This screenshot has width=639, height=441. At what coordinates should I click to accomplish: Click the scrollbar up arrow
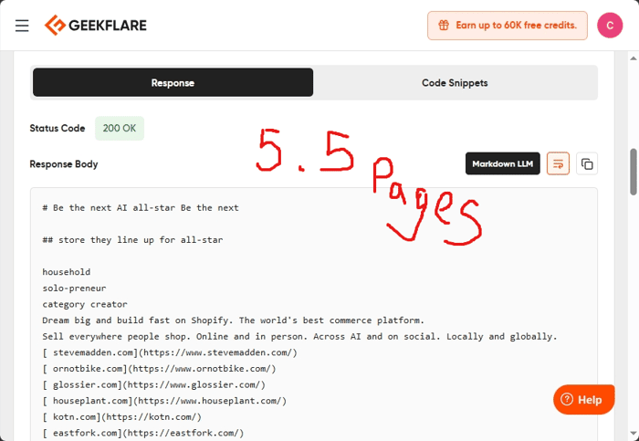click(x=634, y=58)
